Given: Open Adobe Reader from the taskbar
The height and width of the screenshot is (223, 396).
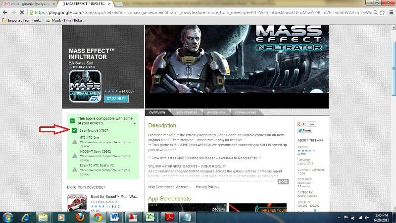Looking at the screenshot, I should click(169, 218).
